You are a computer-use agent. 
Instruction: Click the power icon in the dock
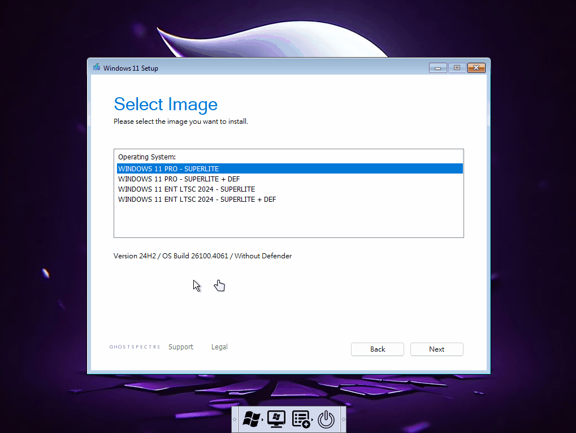coord(326,419)
